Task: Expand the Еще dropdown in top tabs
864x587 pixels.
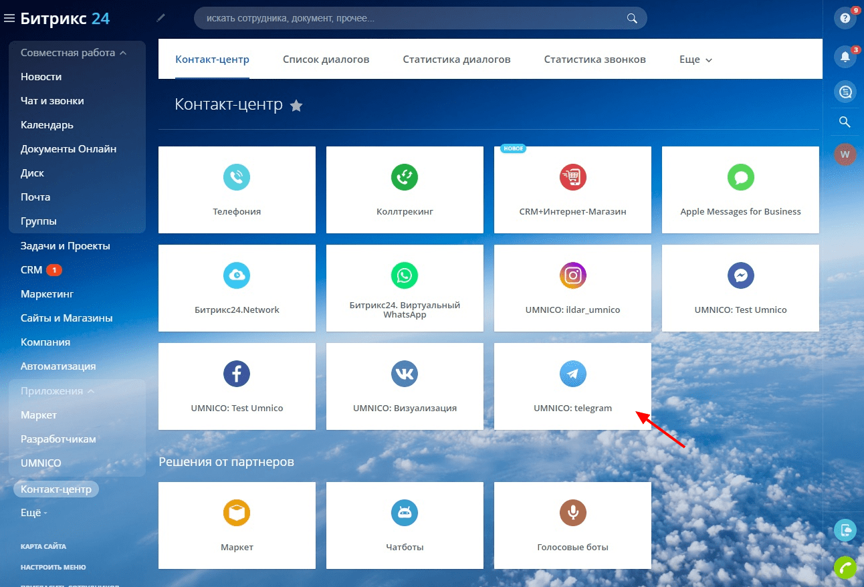Action: pos(695,60)
